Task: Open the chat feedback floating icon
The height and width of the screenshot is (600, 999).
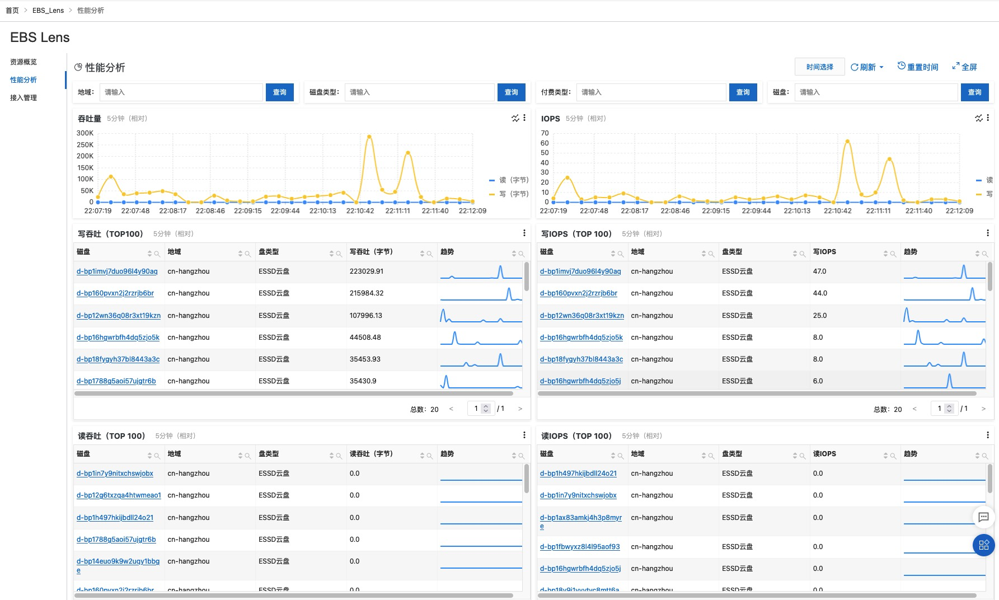Action: click(x=983, y=517)
